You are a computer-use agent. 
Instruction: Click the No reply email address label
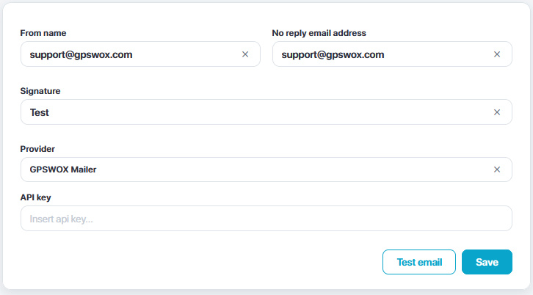coord(319,33)
